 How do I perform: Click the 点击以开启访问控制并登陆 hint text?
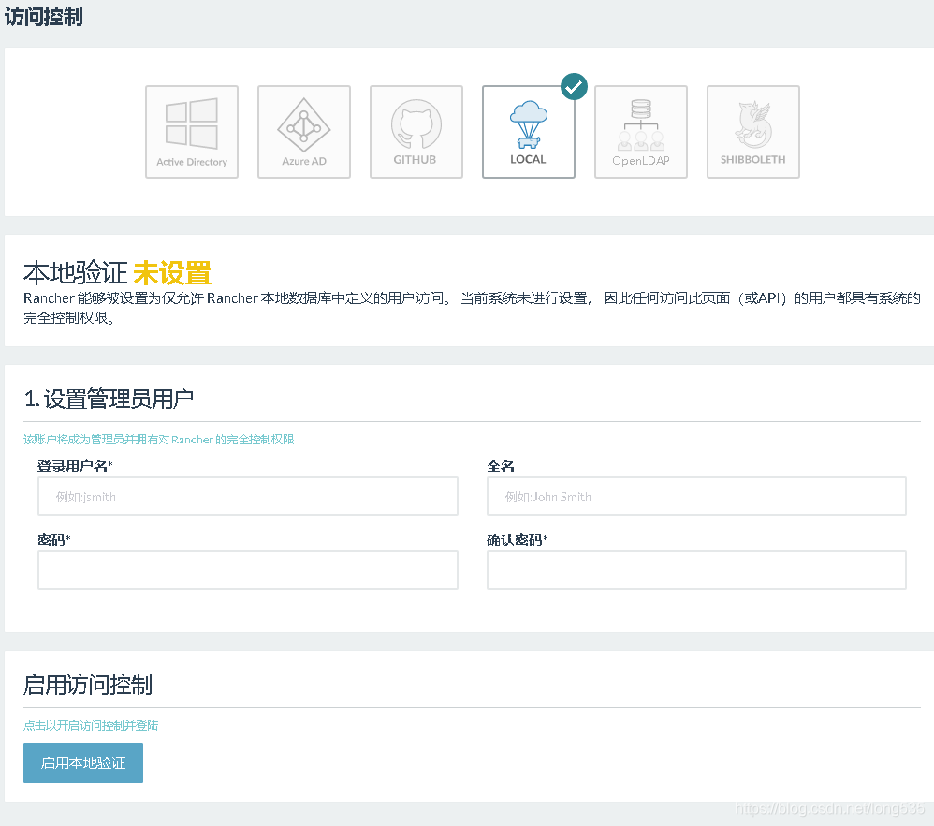point(91,725)
